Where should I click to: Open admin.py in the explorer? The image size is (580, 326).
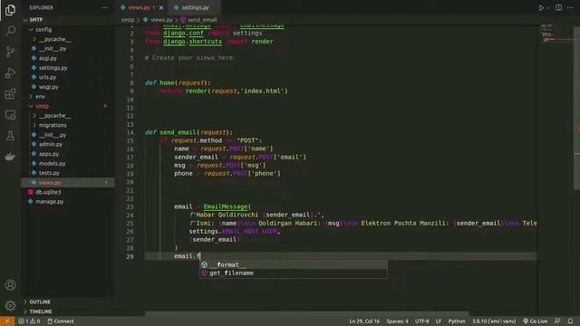[x=68, y=145]
